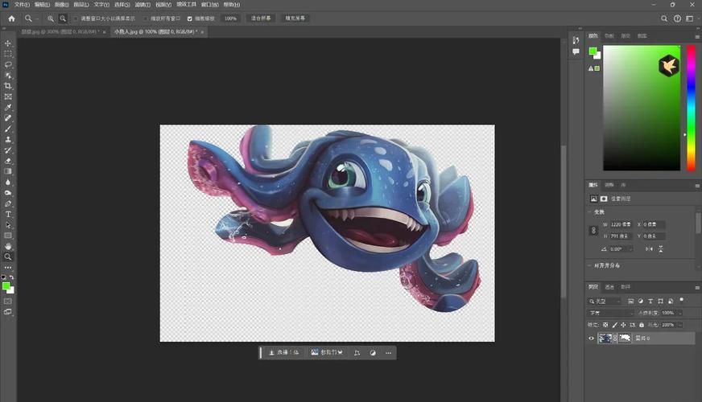
Task: Hide Layer 0 using eye icon
Action: click(x=591, y=338)
